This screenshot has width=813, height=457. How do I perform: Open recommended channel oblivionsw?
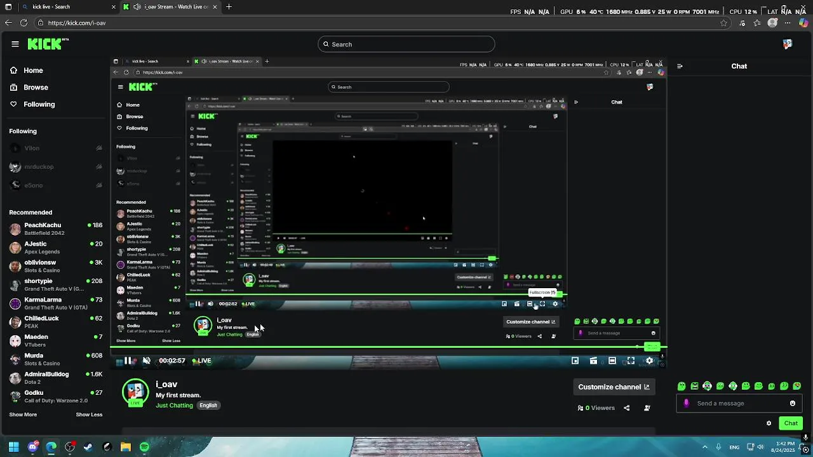[x=56, y=266]
